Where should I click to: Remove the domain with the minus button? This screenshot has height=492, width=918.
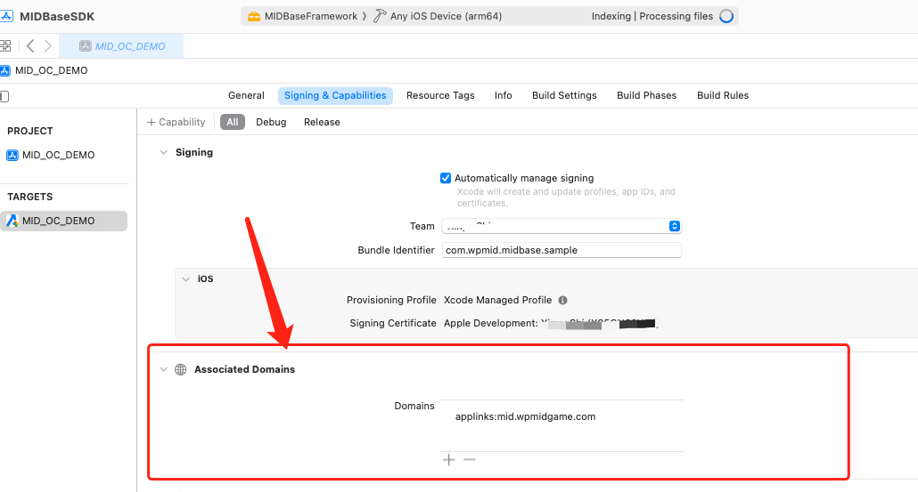[469, 460]
